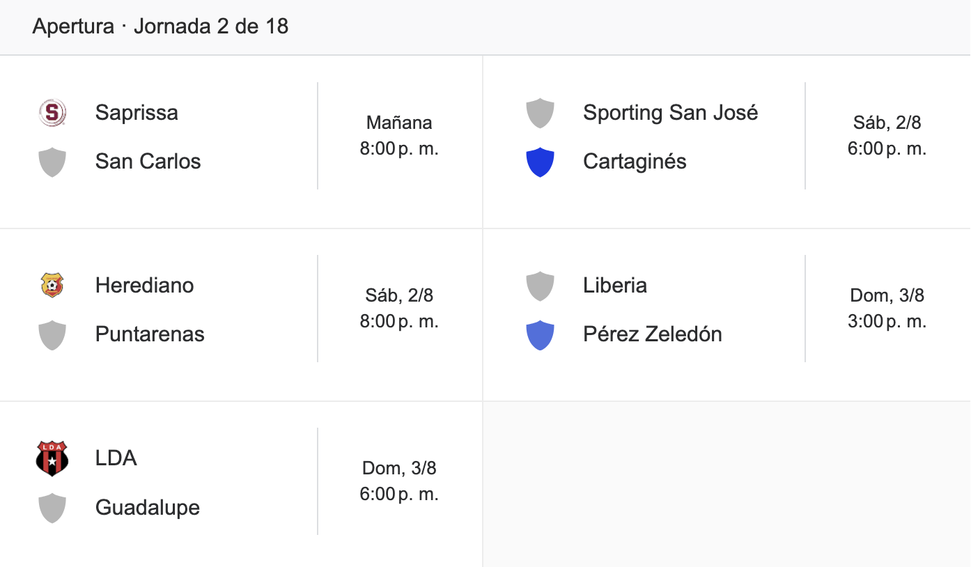971x567 pixels.
Task: Click the gray Puntarenas shield icon
Action: tap(52, 334)
